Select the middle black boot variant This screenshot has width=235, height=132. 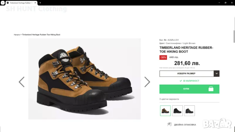[x=177, y=111]
